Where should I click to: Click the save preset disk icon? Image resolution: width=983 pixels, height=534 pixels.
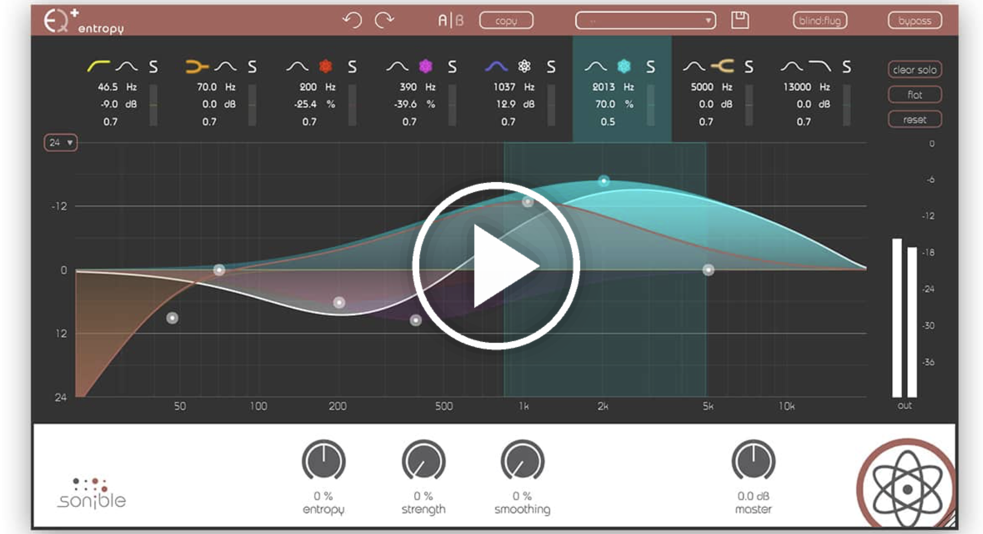740,21
